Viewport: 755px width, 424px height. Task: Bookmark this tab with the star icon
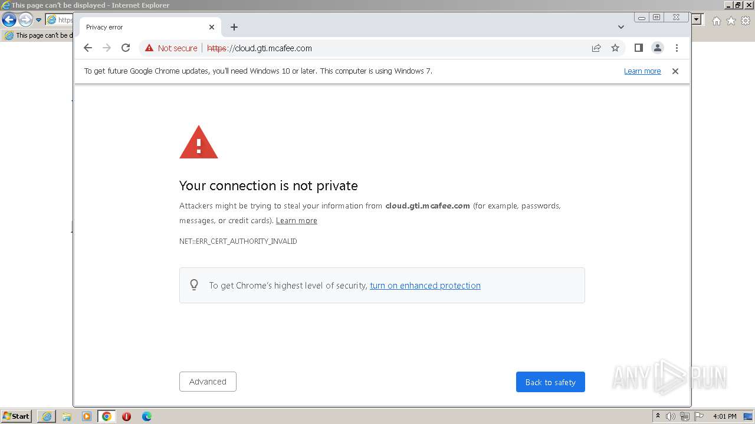point(615,48)
